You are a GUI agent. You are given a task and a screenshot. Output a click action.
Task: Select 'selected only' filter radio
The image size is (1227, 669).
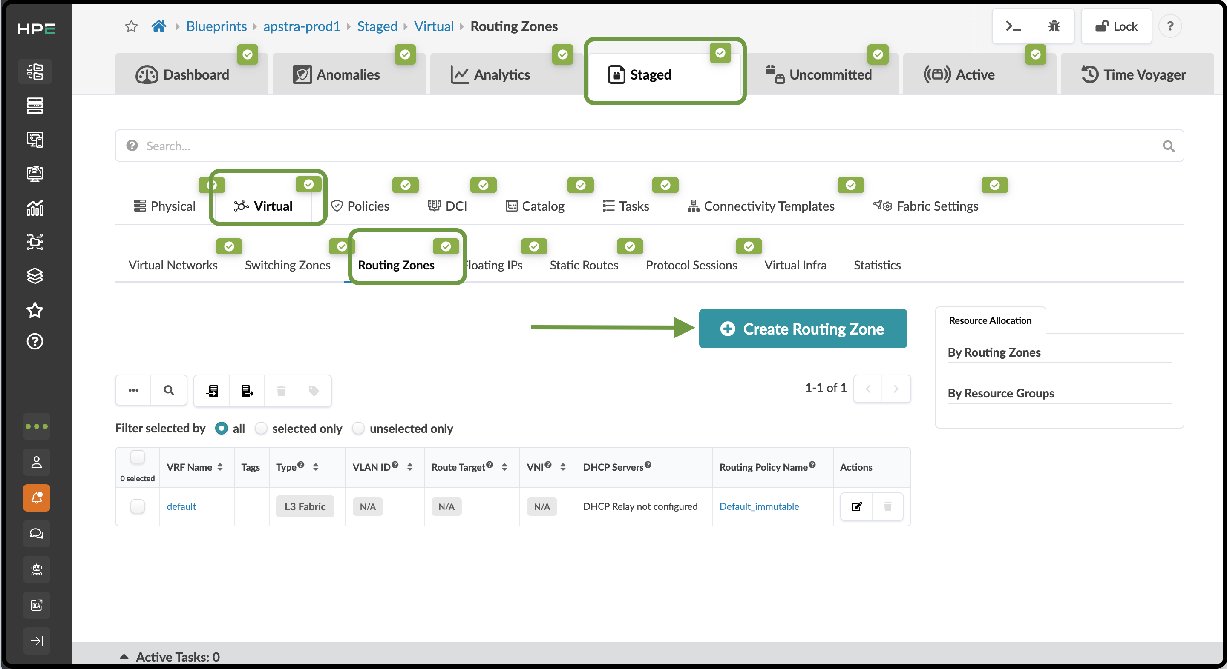tap(261, 428)
